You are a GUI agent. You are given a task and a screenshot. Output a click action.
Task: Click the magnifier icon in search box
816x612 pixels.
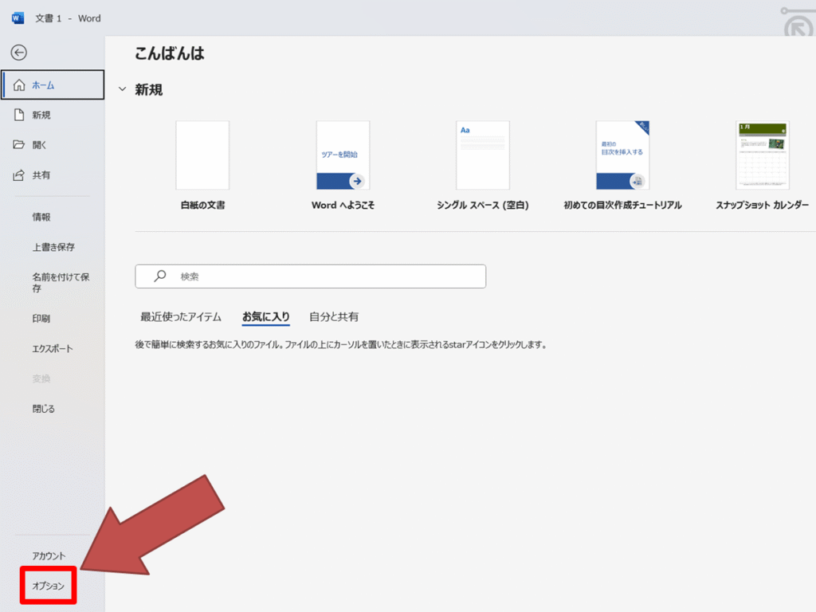(159, 276)
